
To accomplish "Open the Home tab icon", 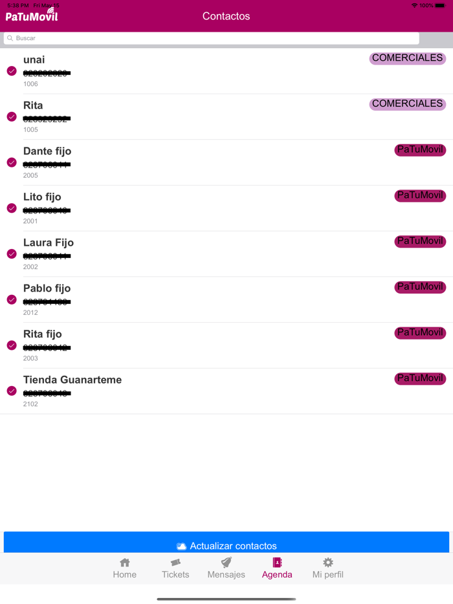I will (125, 563).
